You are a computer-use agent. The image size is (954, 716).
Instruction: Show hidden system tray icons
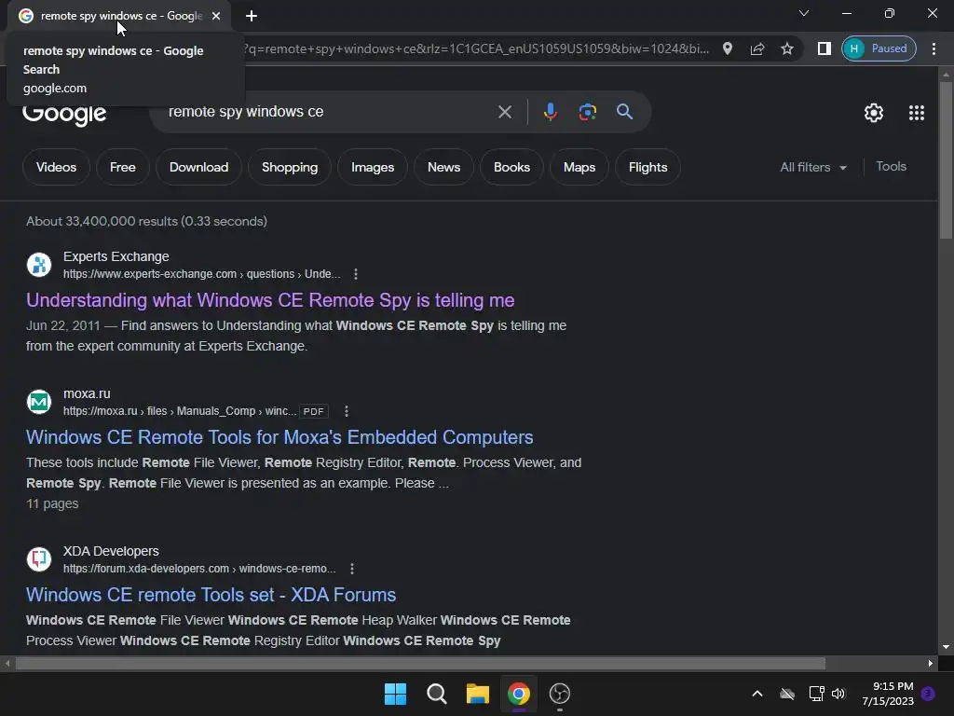point(756,694)
